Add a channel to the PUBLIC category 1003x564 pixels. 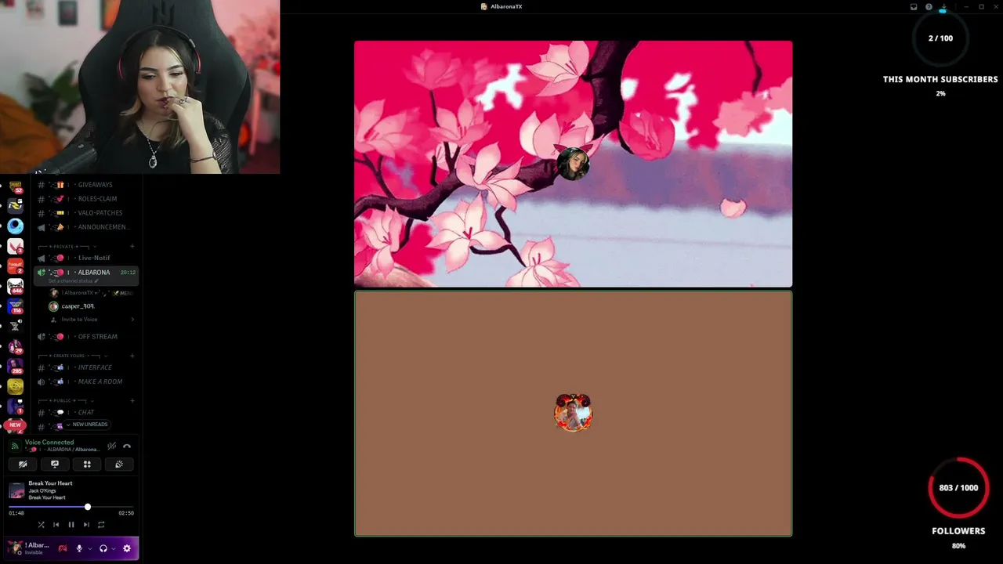(x=132, y=401)
